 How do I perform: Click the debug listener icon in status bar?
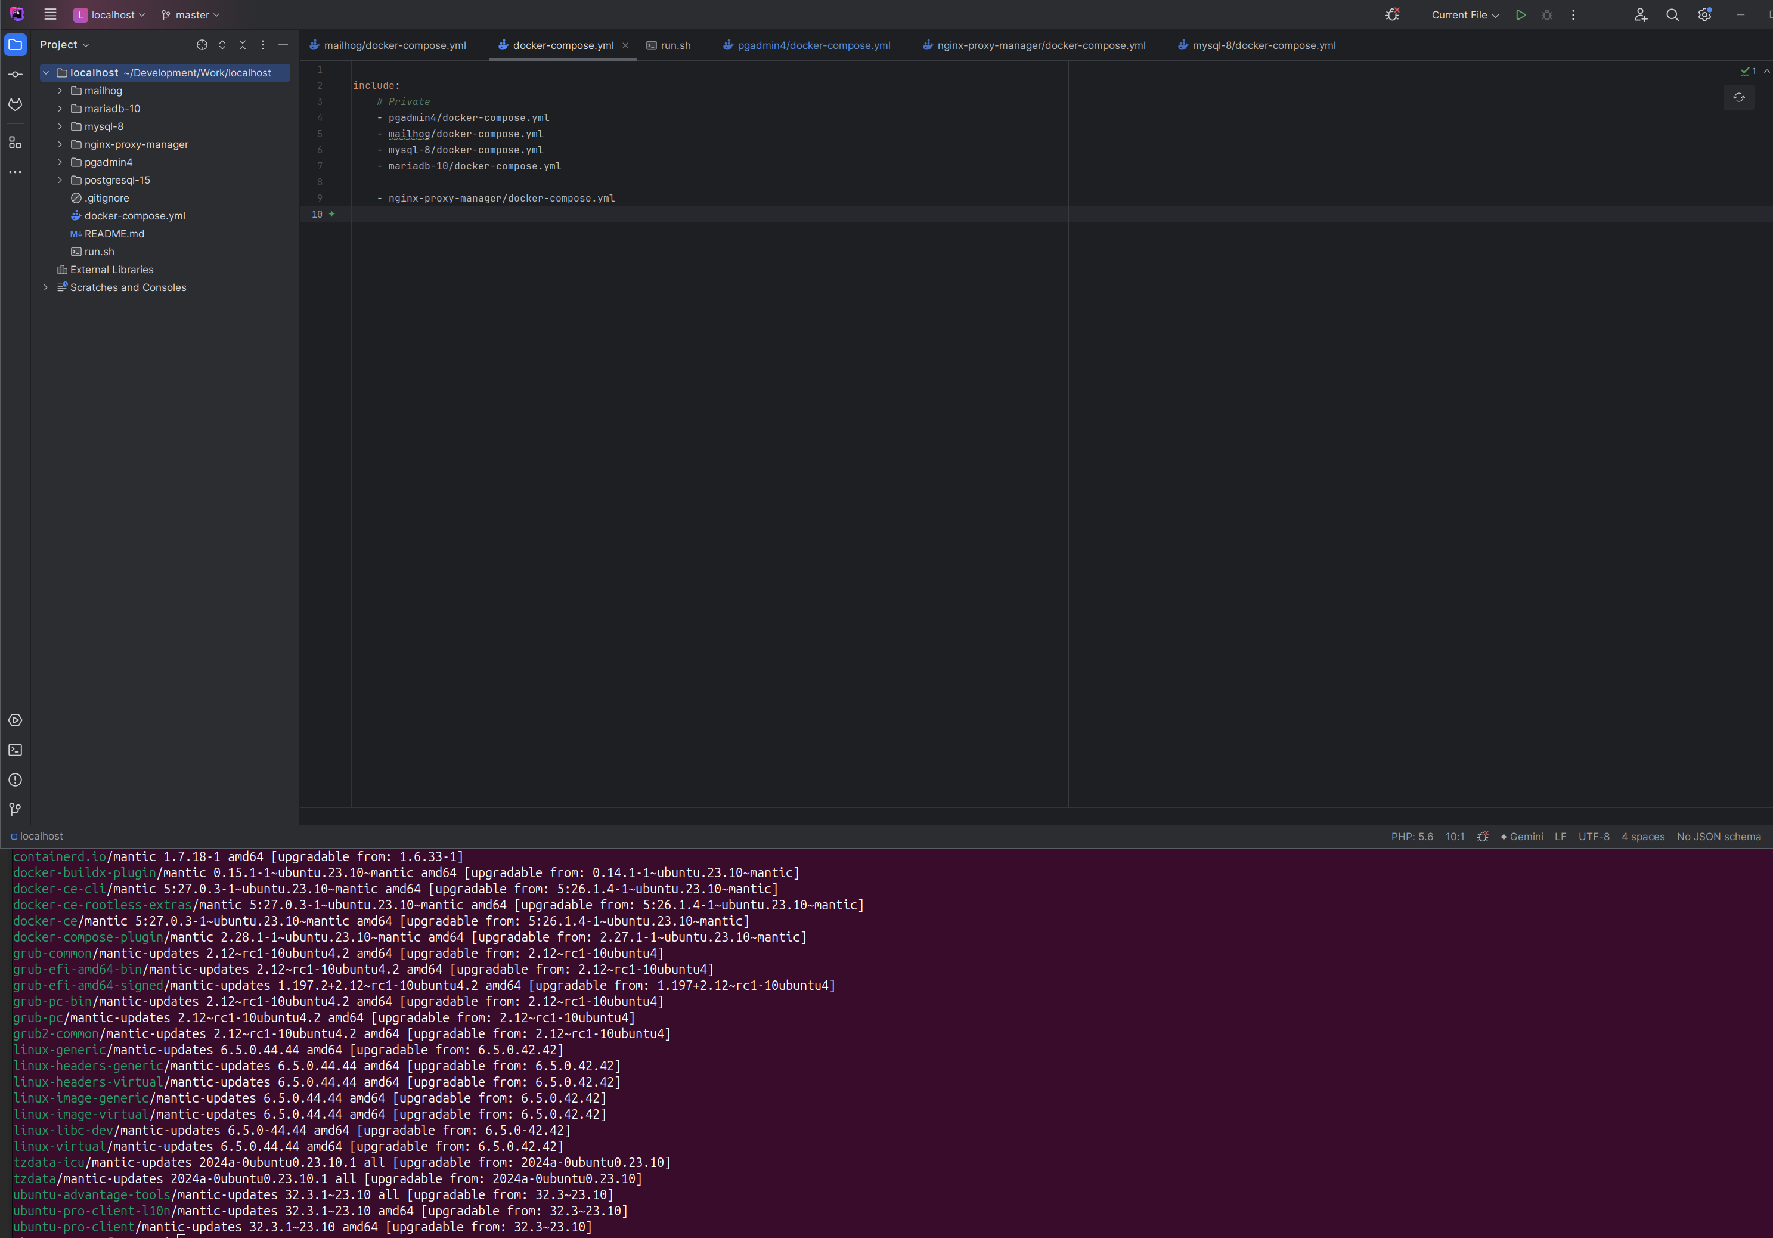(1483, 837)
